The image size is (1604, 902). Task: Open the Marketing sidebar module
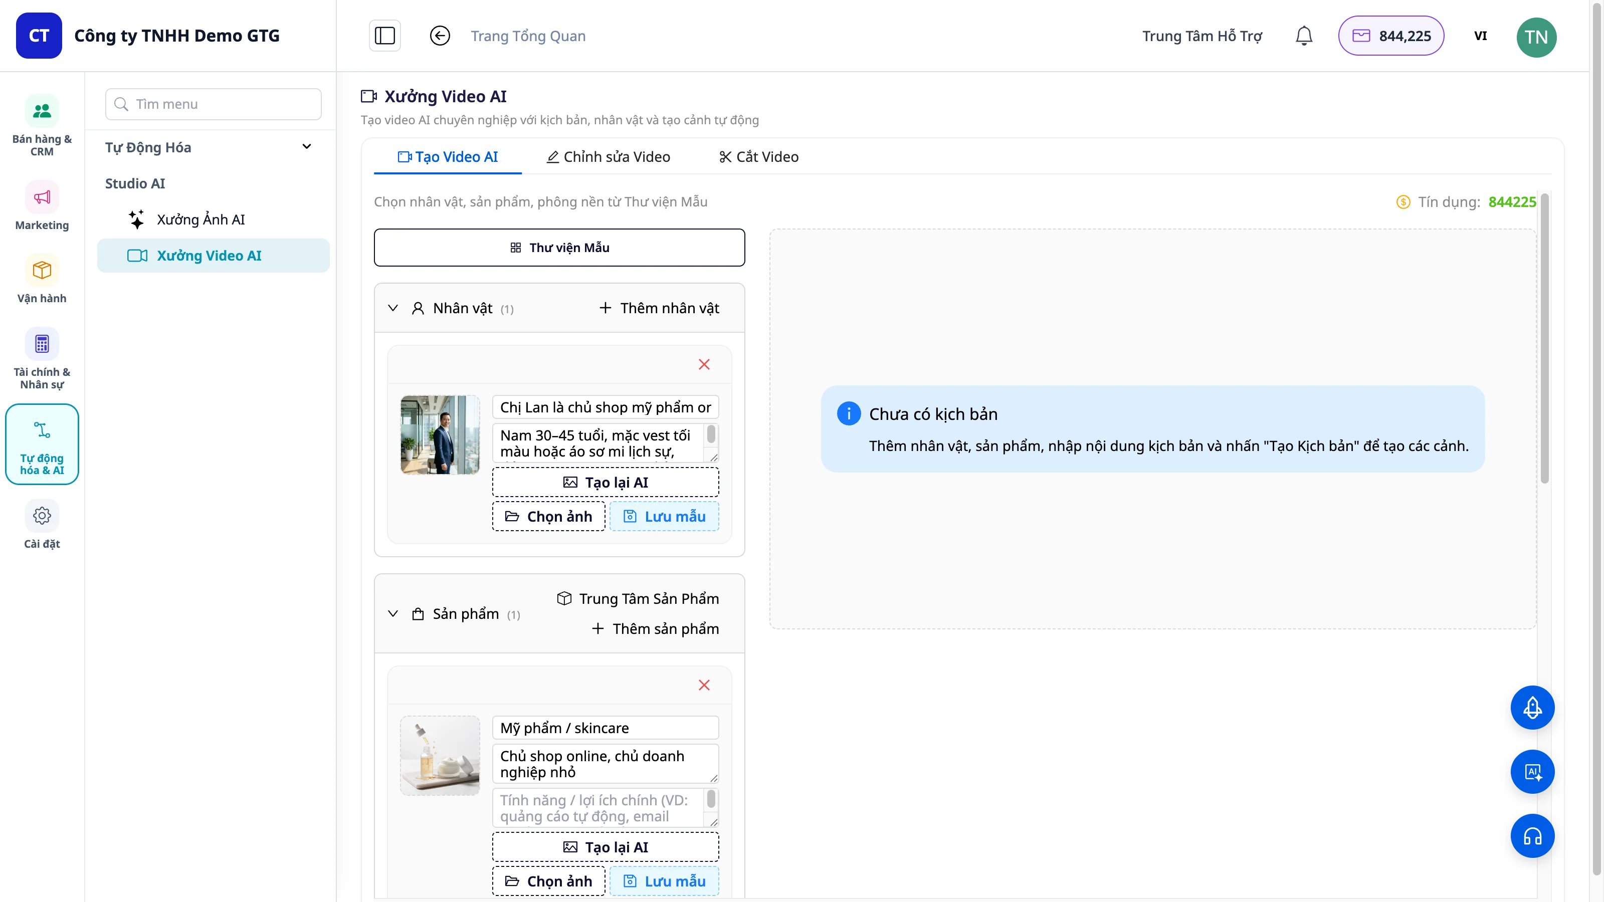(x=42, y=206)
